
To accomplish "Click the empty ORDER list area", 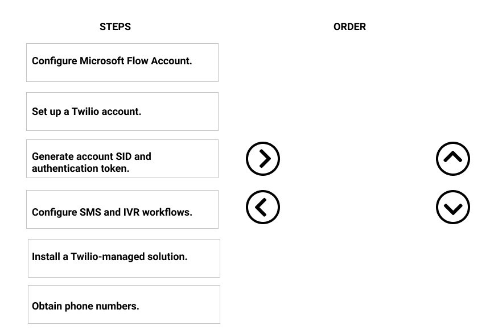I will (357, 182).
